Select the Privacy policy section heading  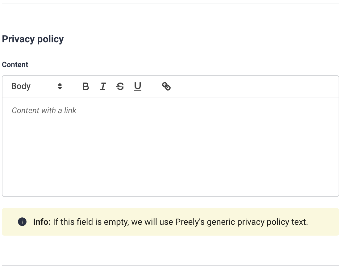coord(33,39)
